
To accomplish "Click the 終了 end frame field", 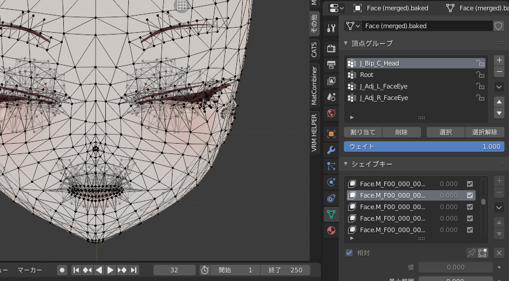I will tap(285, 270).
